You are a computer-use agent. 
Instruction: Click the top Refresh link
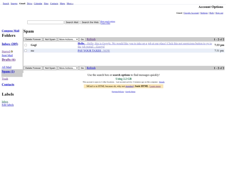coord(91,39)
